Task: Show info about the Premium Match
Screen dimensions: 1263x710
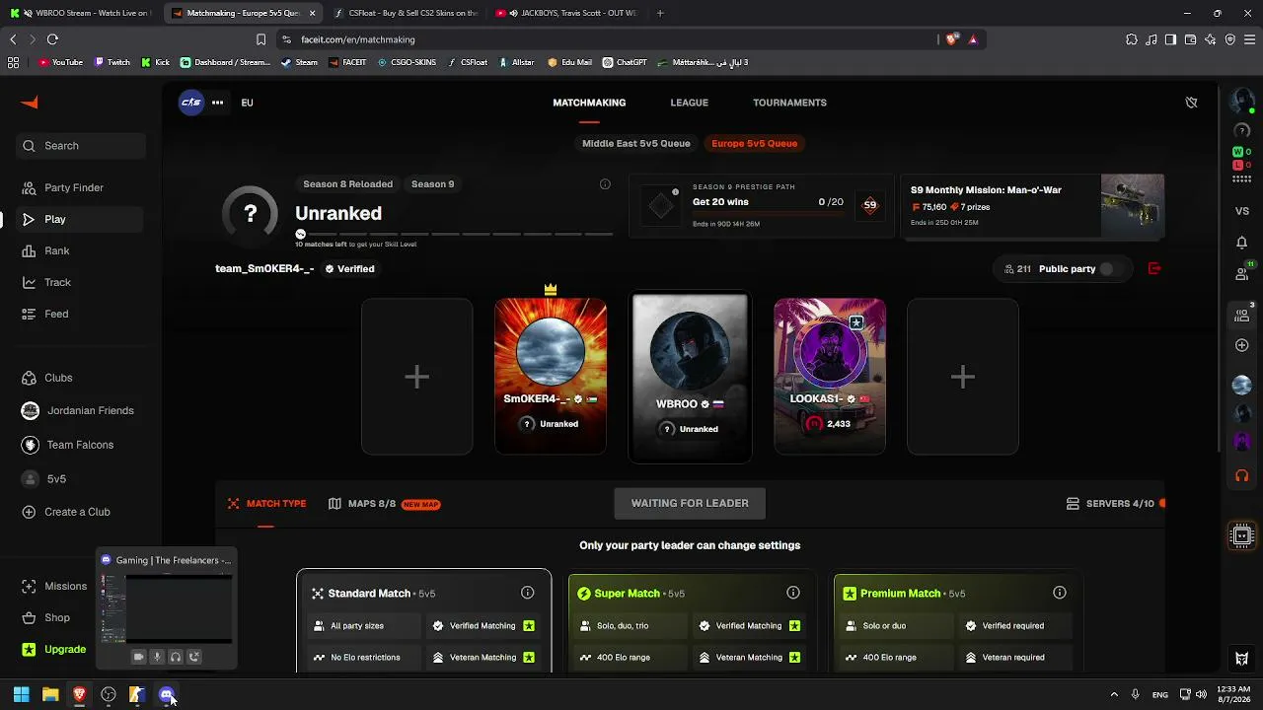Action: pyautogui.click(x=1060, y=593)
